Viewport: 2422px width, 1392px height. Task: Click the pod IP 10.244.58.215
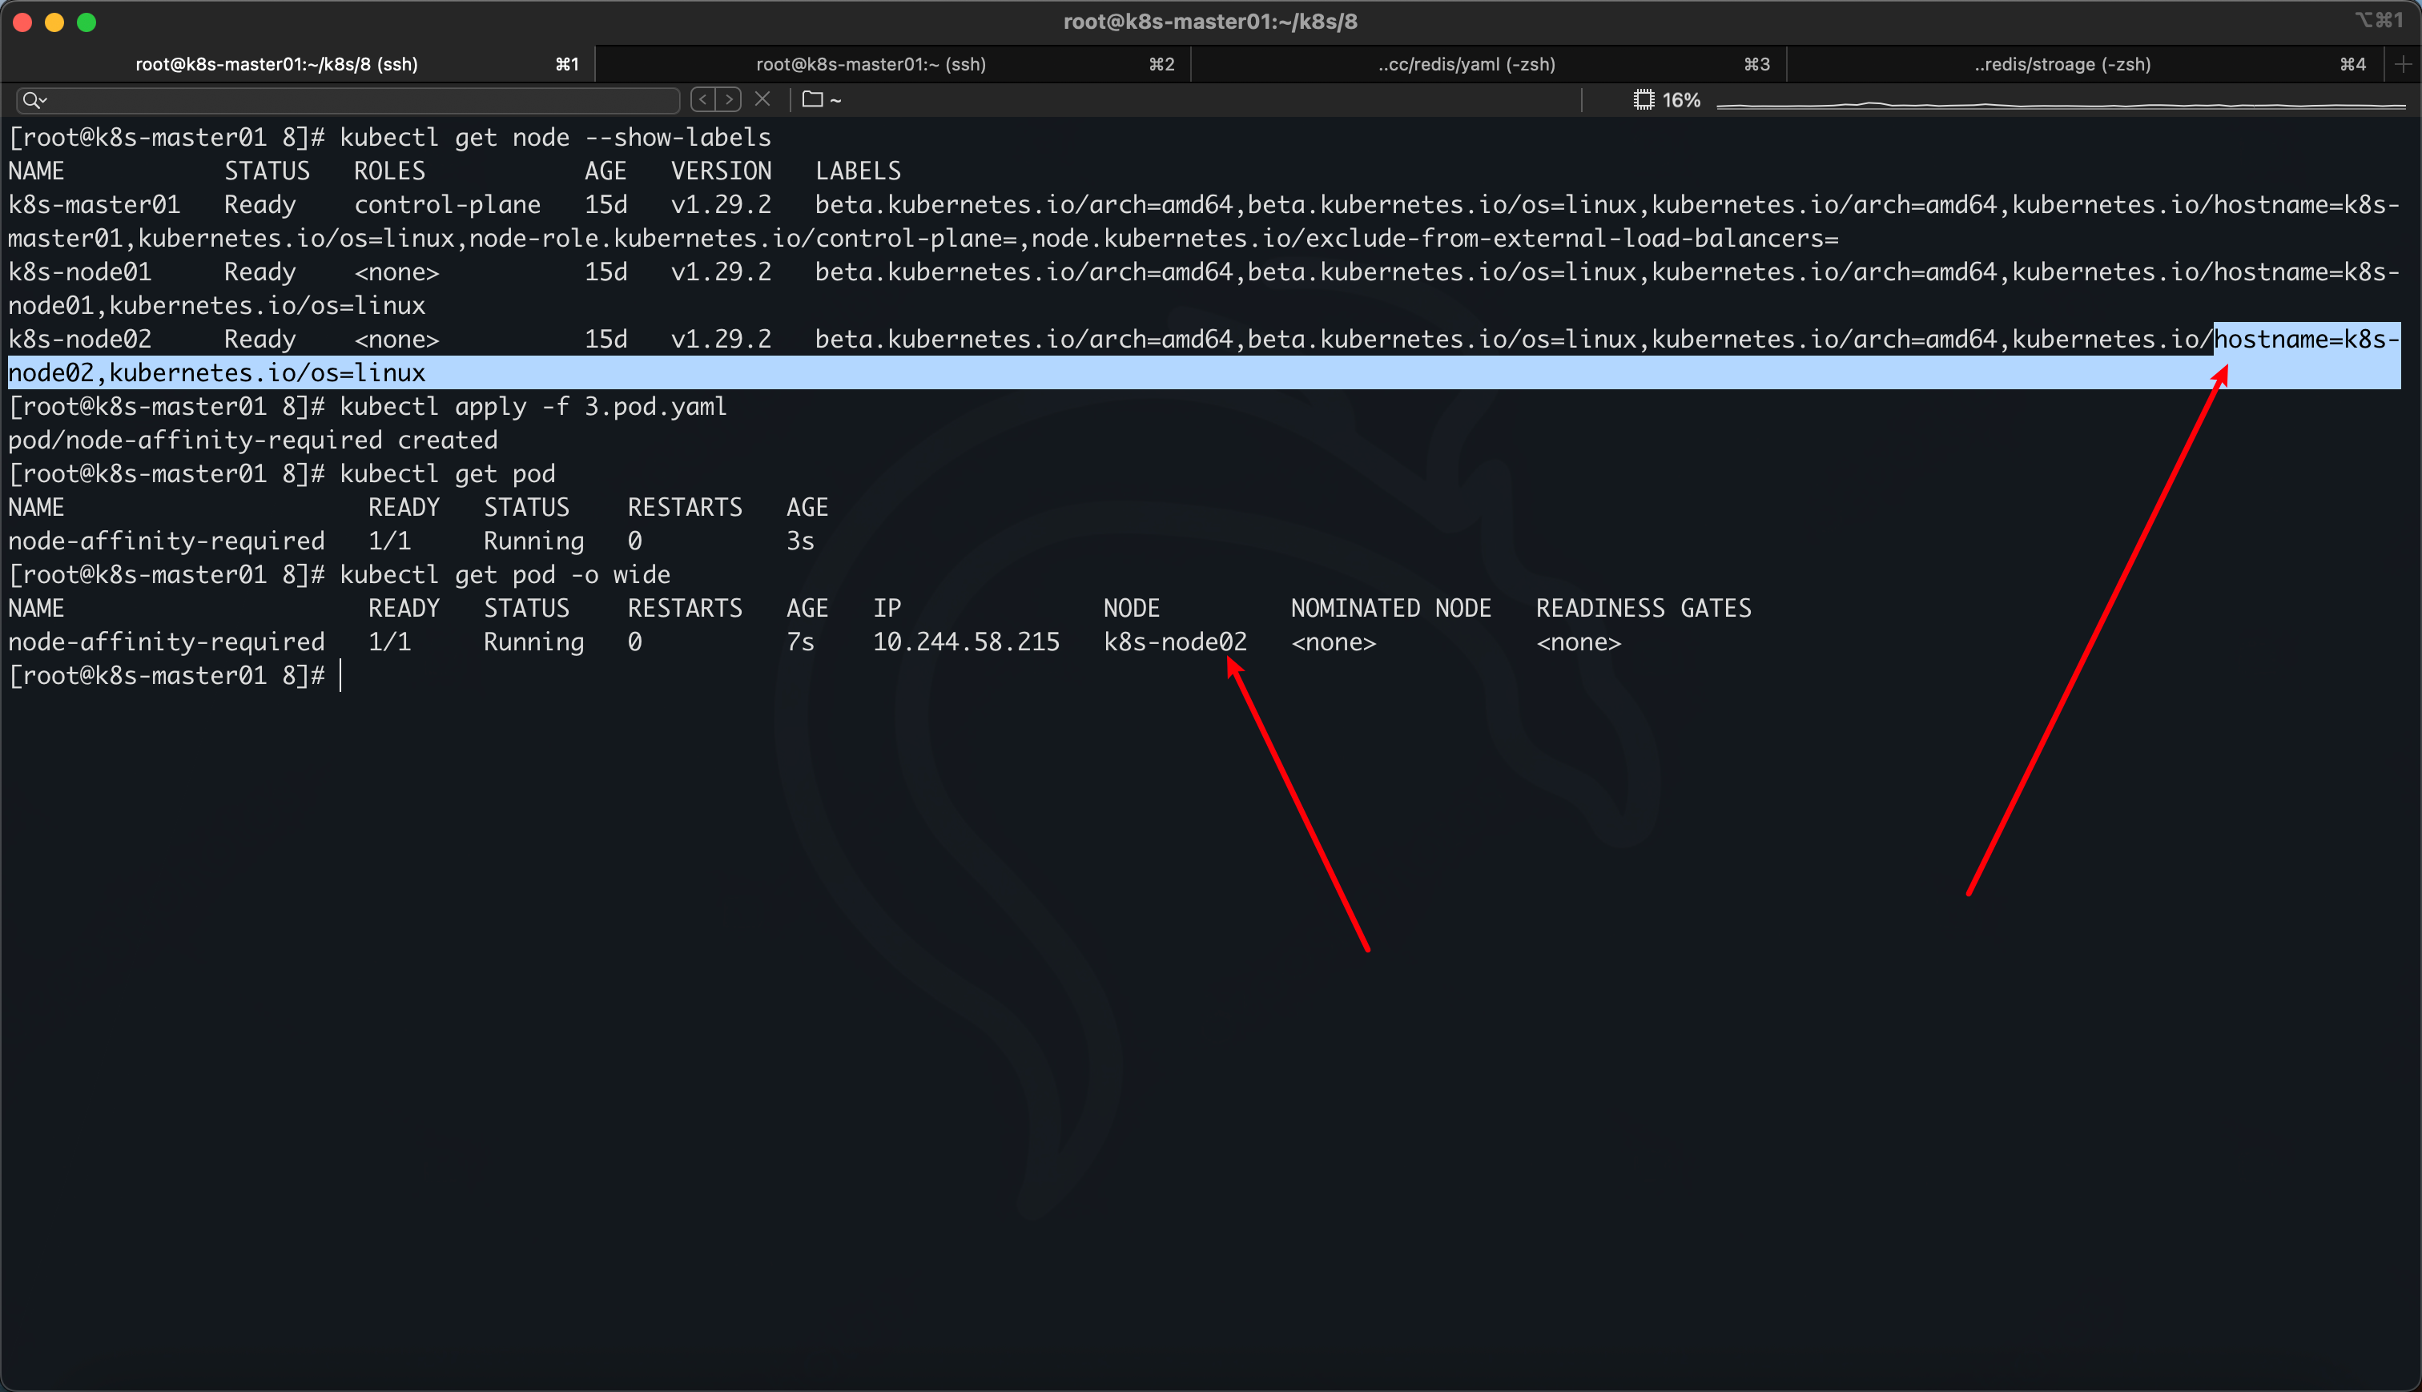click(x=965, y=642)
